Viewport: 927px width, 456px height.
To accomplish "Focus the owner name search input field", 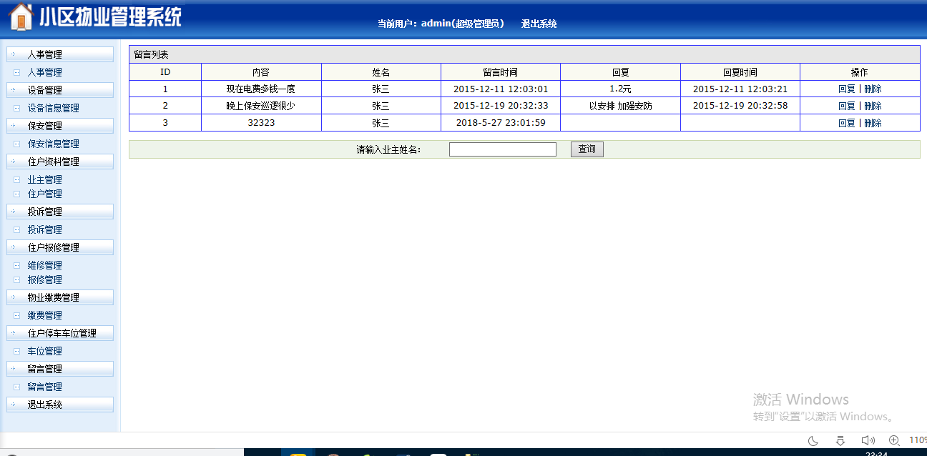I will click(502, 149).
